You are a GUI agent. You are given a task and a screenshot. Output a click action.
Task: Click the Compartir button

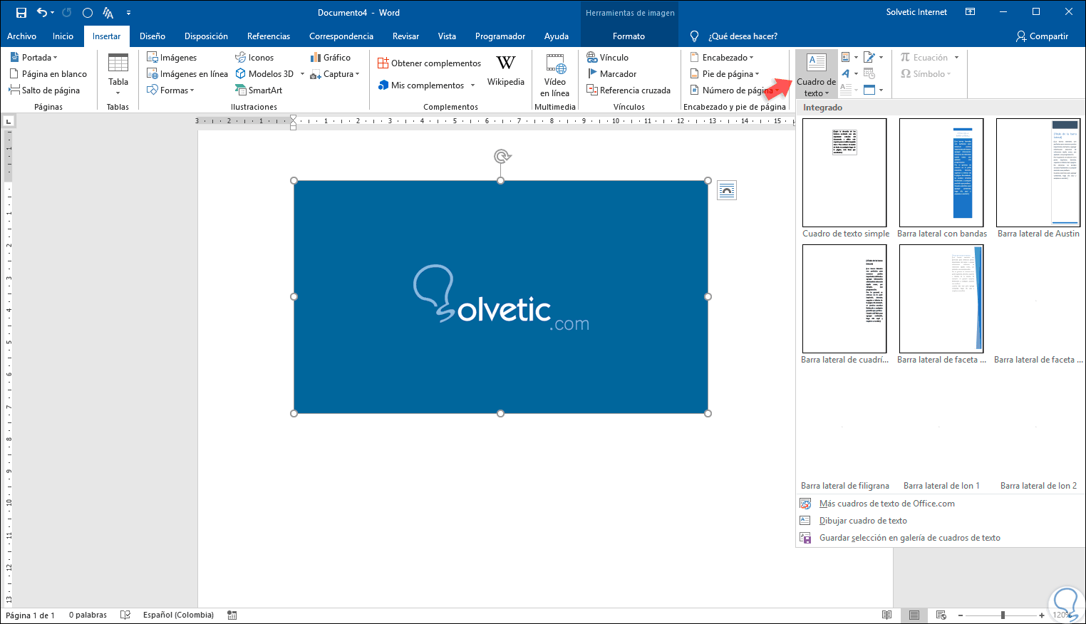[x=1043, y=36]
